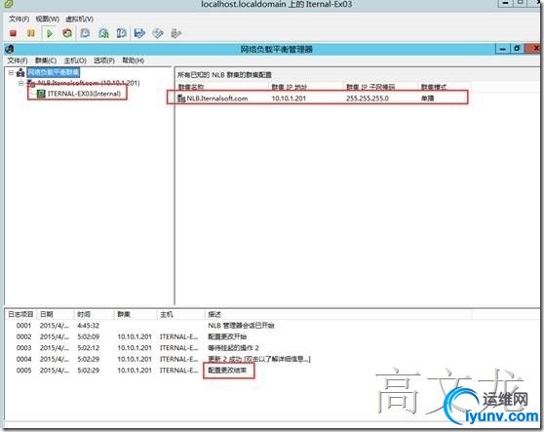This screenshot has height=432, width=544.
Task: Click log description '配置更改开始'
Action: pyautogui.click(x=227, y=336)
